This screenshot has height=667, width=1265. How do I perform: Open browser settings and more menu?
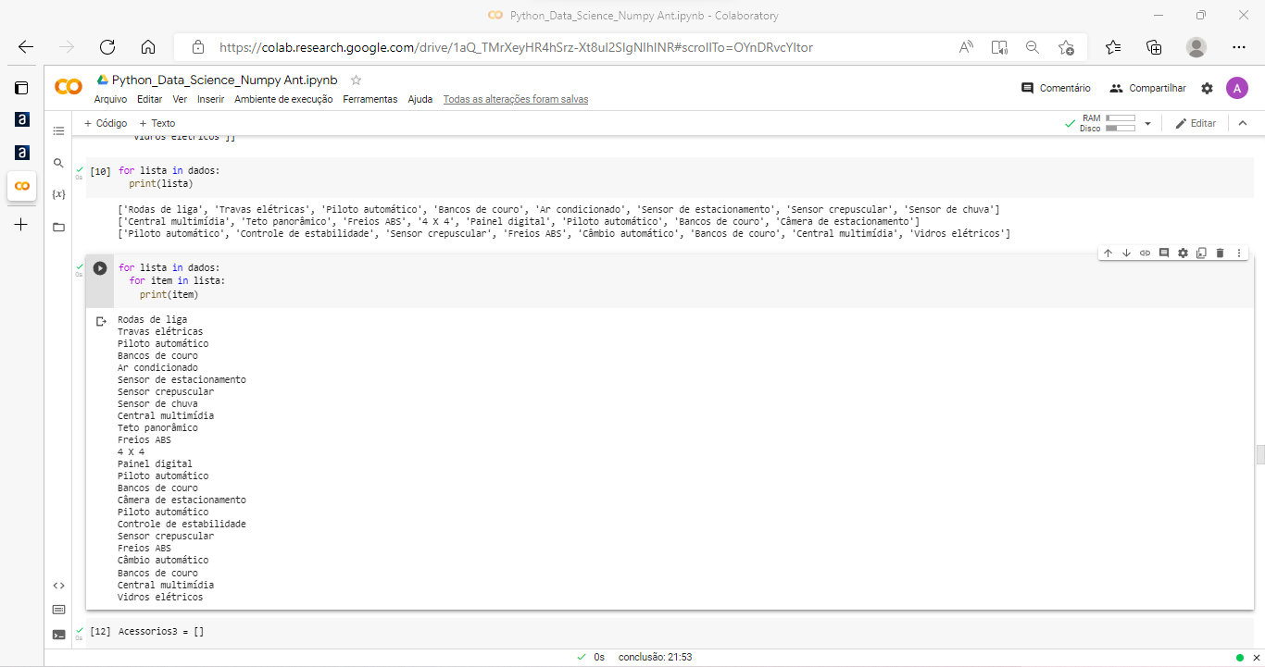(1239, 47)
